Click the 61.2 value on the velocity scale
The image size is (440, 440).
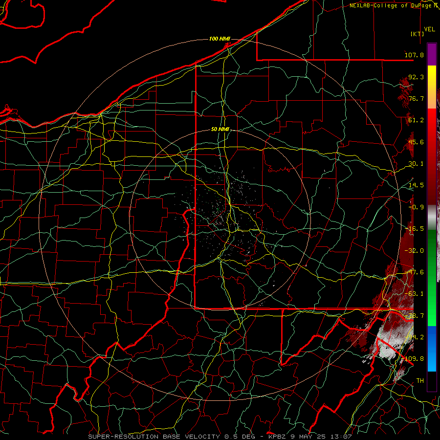tap(416, 120)
